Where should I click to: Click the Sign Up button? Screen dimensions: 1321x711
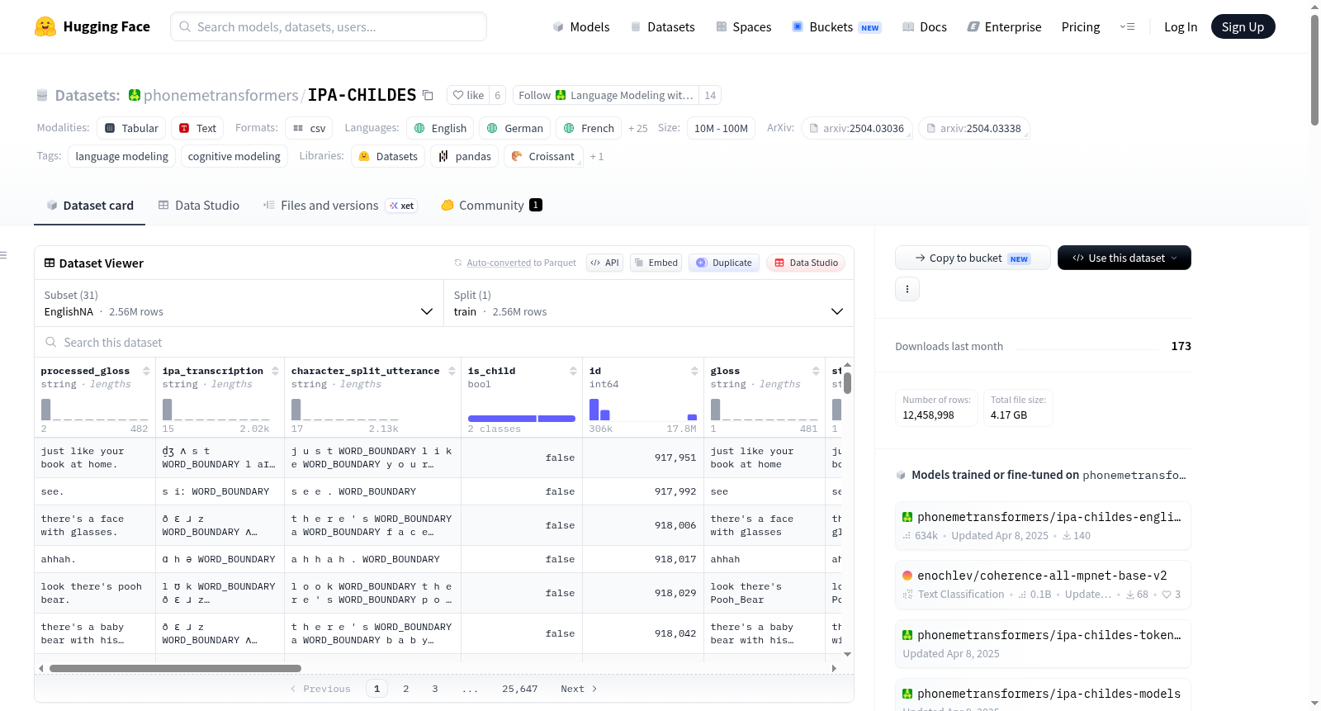point(1243,26)
